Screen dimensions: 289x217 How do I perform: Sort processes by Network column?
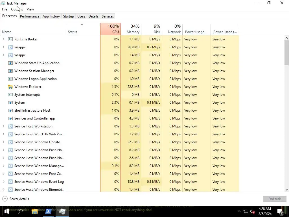coord(172,29)
